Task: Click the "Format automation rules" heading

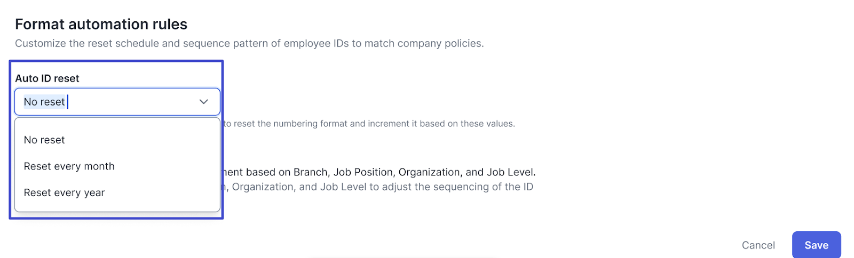Action: (101, 24)
